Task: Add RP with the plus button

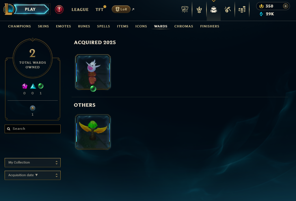Action: tap(286, 6)
